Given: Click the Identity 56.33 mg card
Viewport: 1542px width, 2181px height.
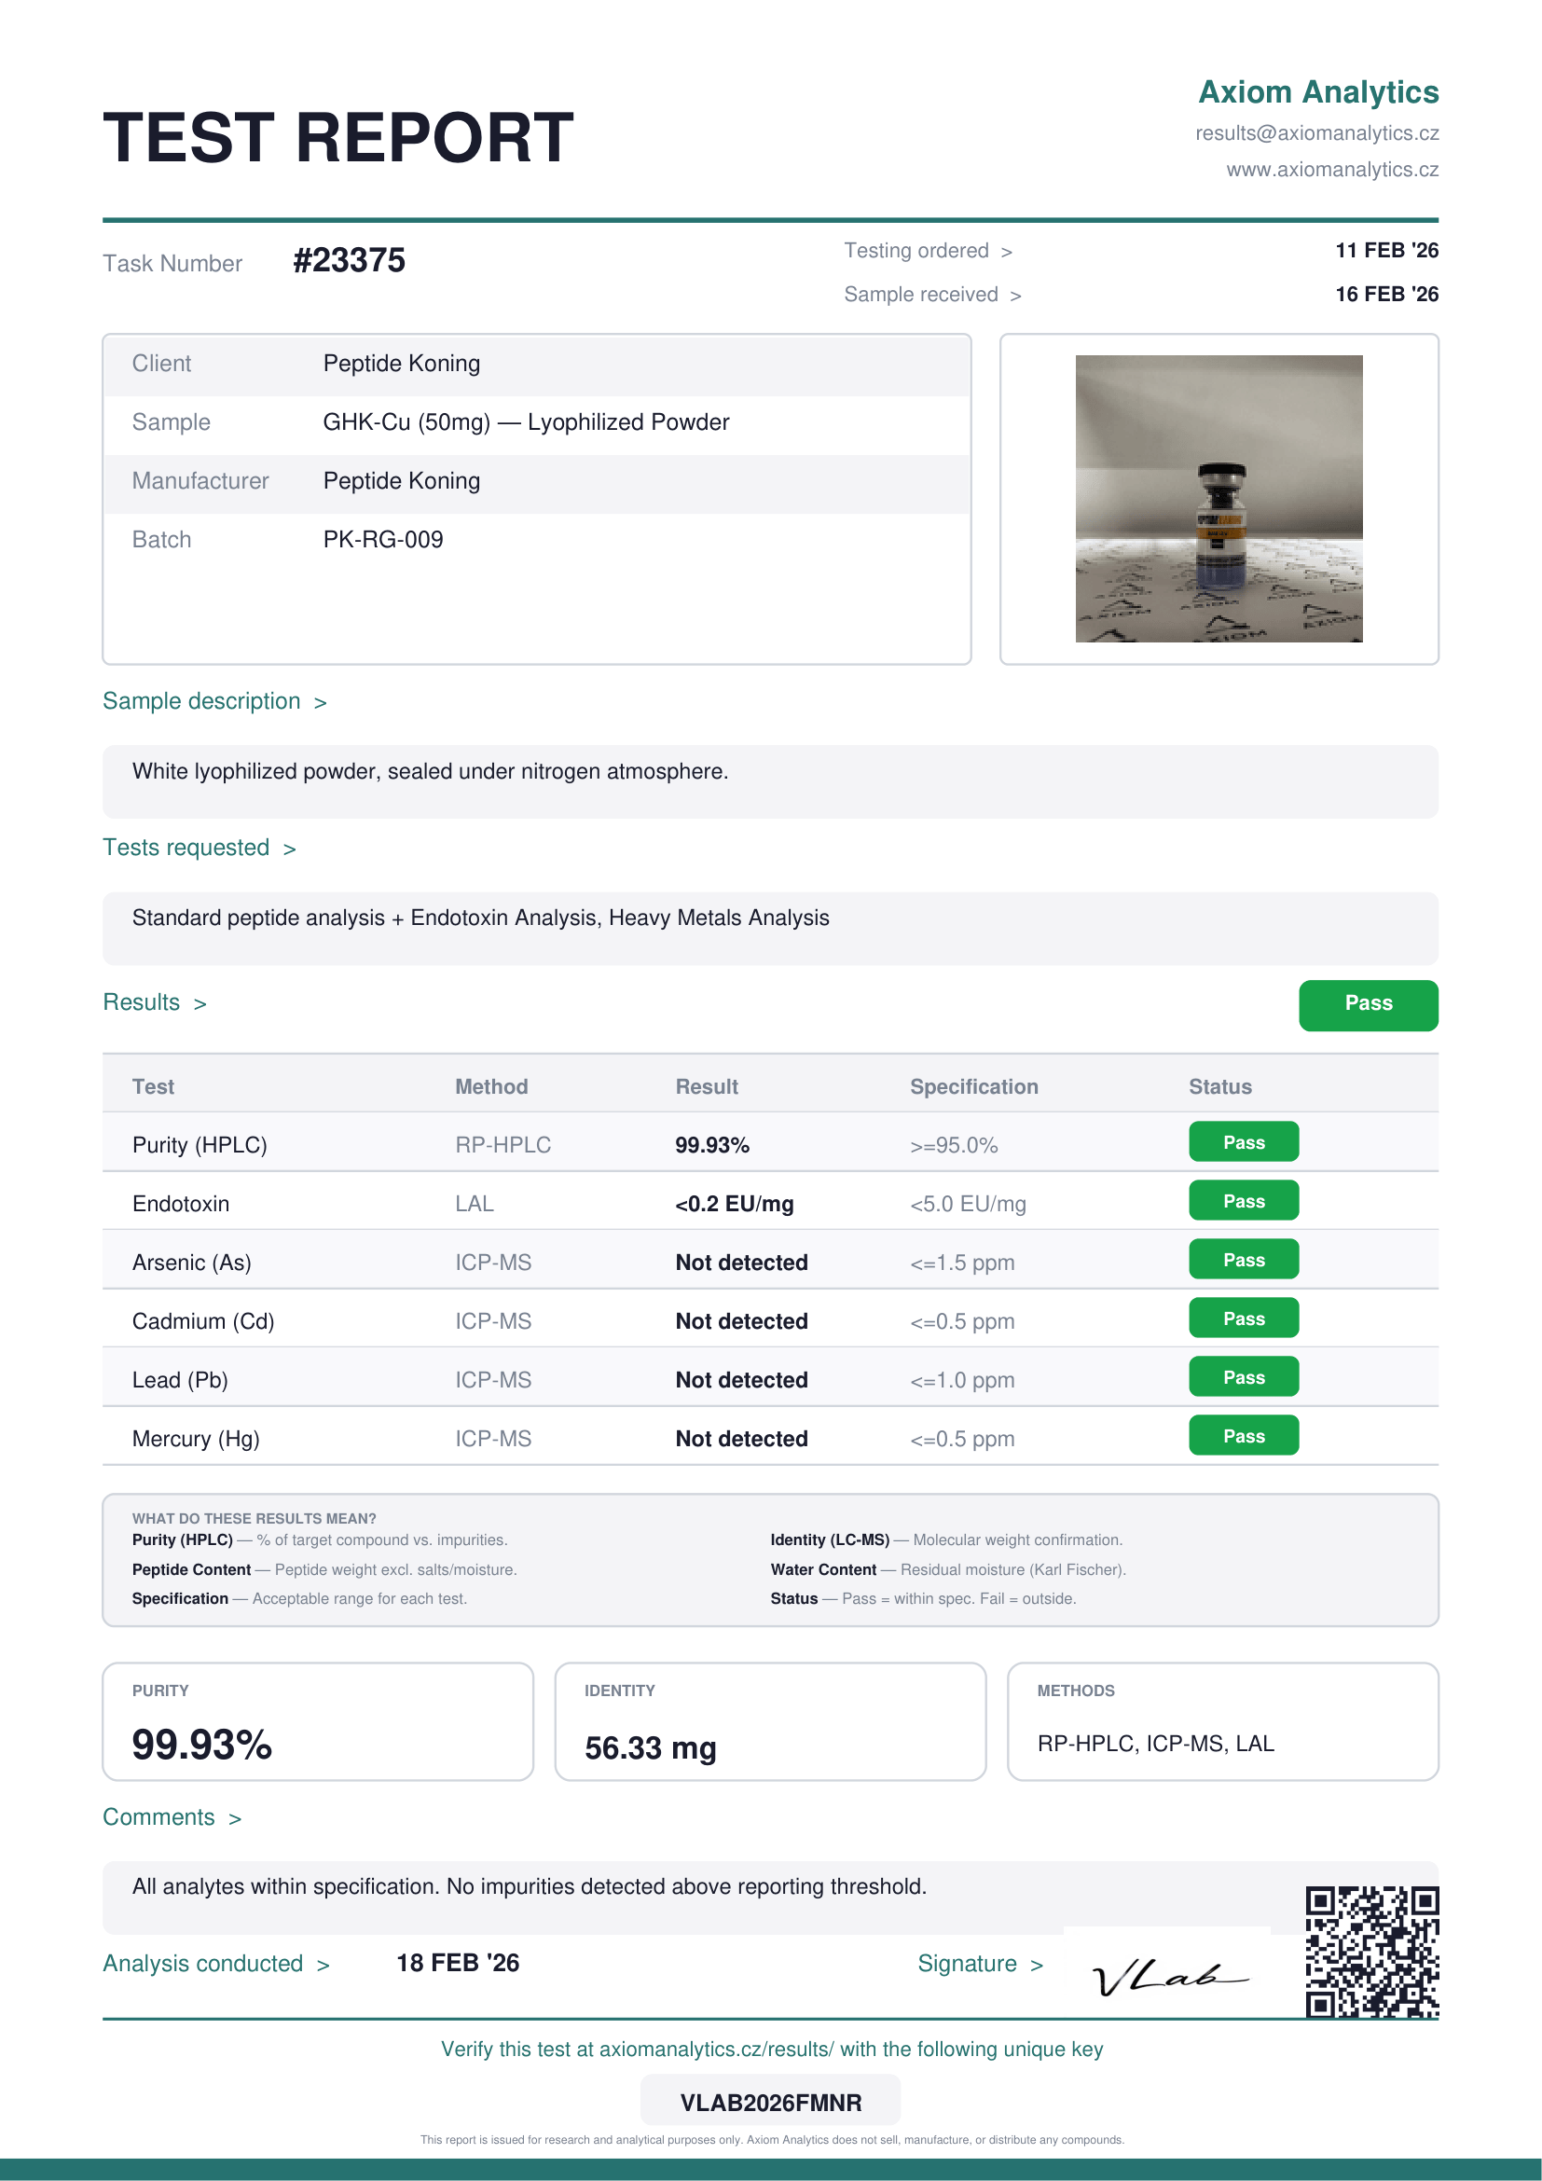Looking at the screenshot, I should 769,1721.
